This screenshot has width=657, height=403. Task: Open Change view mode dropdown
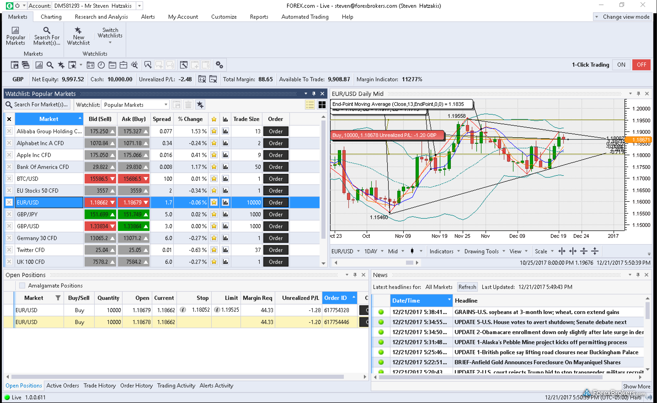[622, 17]
